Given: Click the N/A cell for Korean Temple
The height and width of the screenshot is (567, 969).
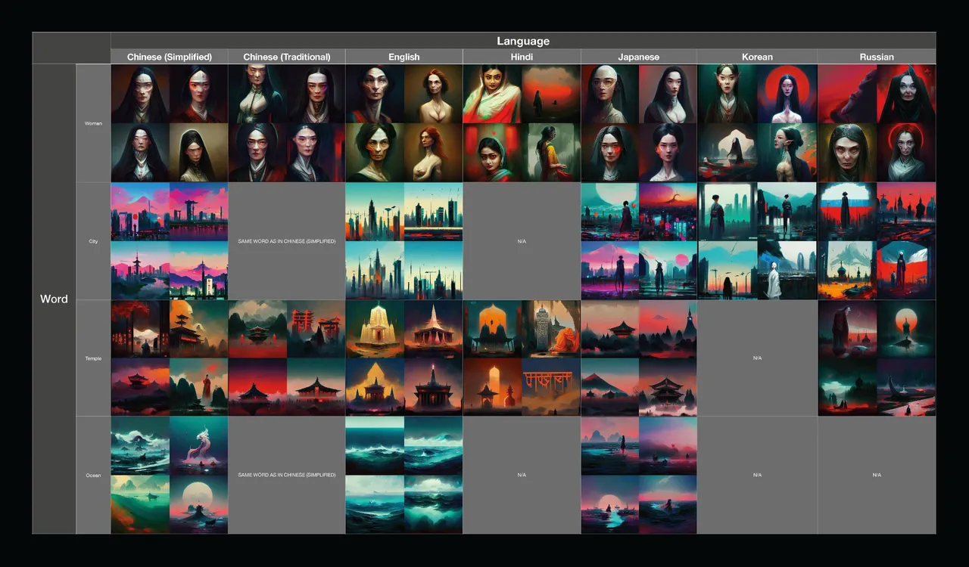Looking at the screenshot, I should click(757, 358).
